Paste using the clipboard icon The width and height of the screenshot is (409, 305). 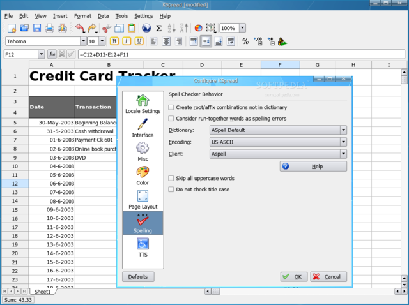(132, 28)
